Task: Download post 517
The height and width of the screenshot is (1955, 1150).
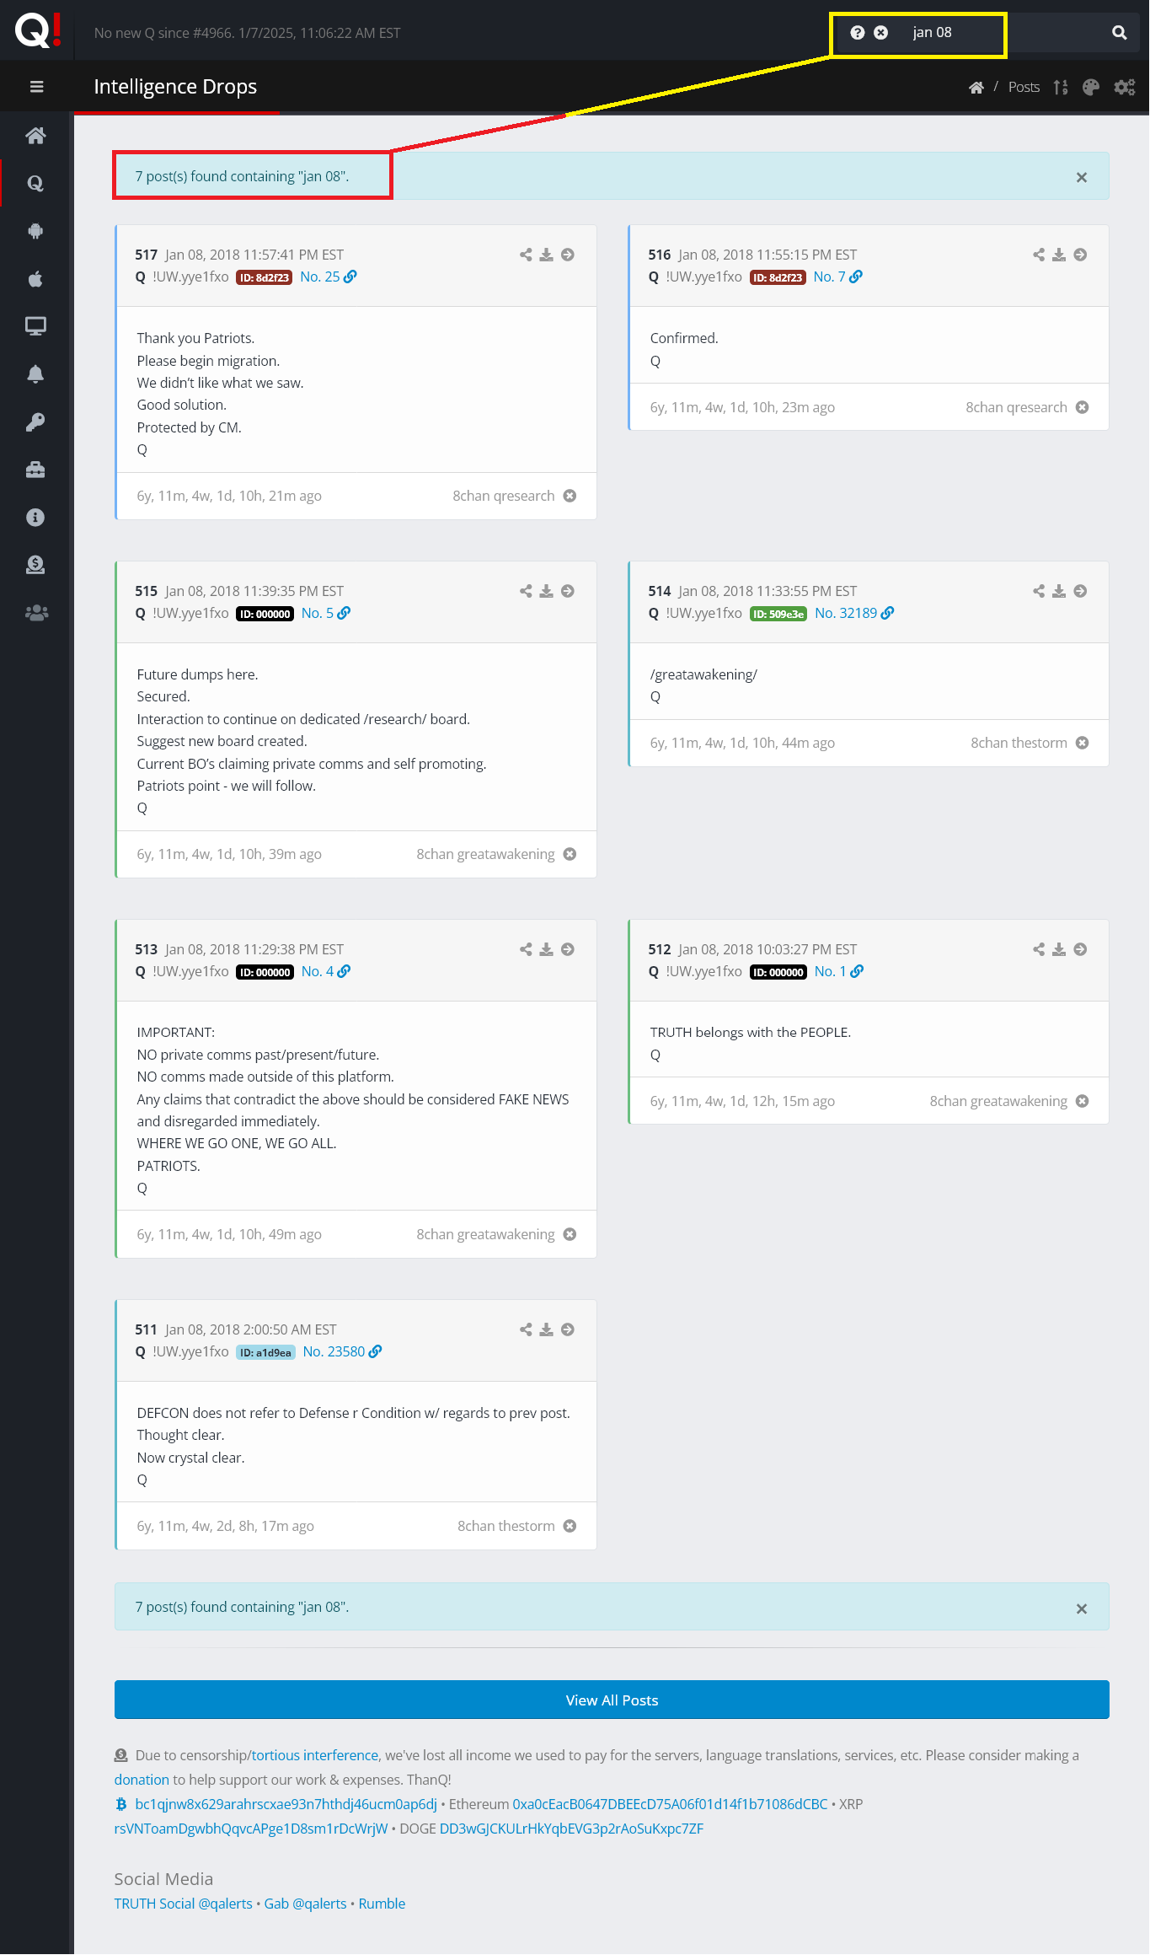Action: [x=547, y=255]
